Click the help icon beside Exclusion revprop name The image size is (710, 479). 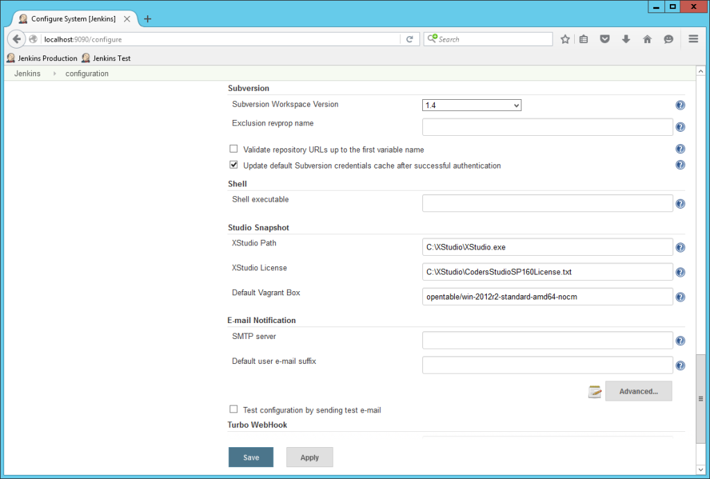coord(680,127)
